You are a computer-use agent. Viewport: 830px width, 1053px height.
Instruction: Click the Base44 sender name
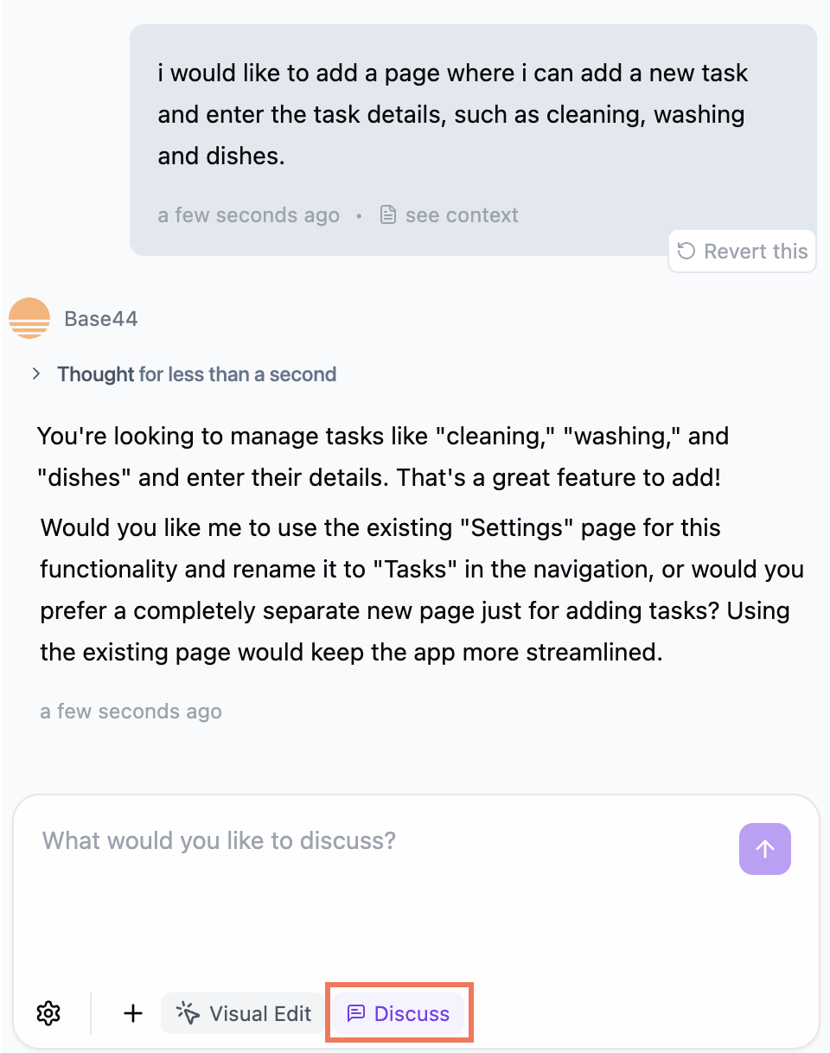(101, 319)
